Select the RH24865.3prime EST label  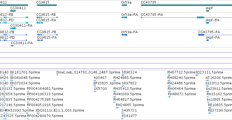point(130,105)
